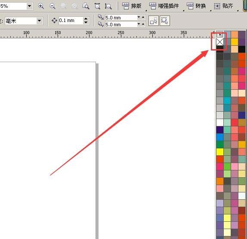Click the duplicate distance Y icon
The image size is (247, 239).
click(x=101, y=24)
